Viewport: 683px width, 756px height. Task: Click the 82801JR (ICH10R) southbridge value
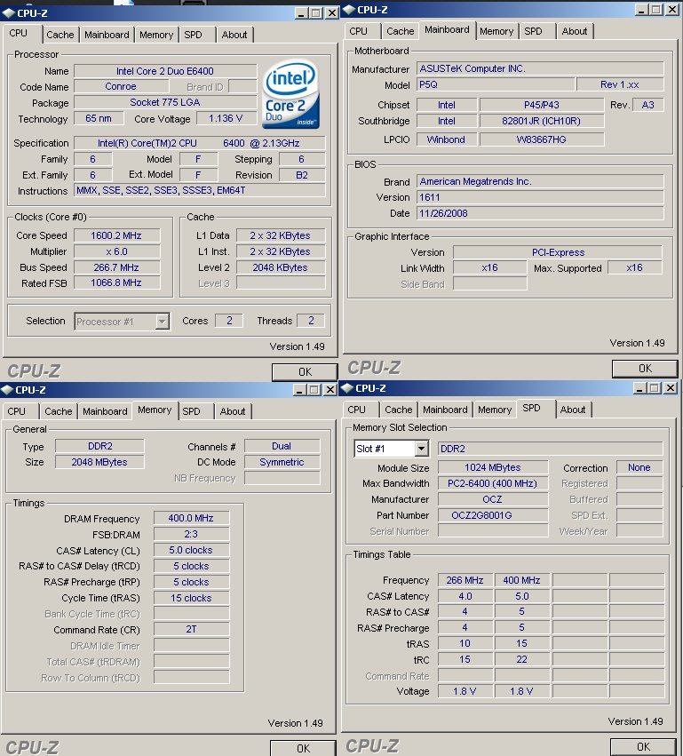click(541, 121)
